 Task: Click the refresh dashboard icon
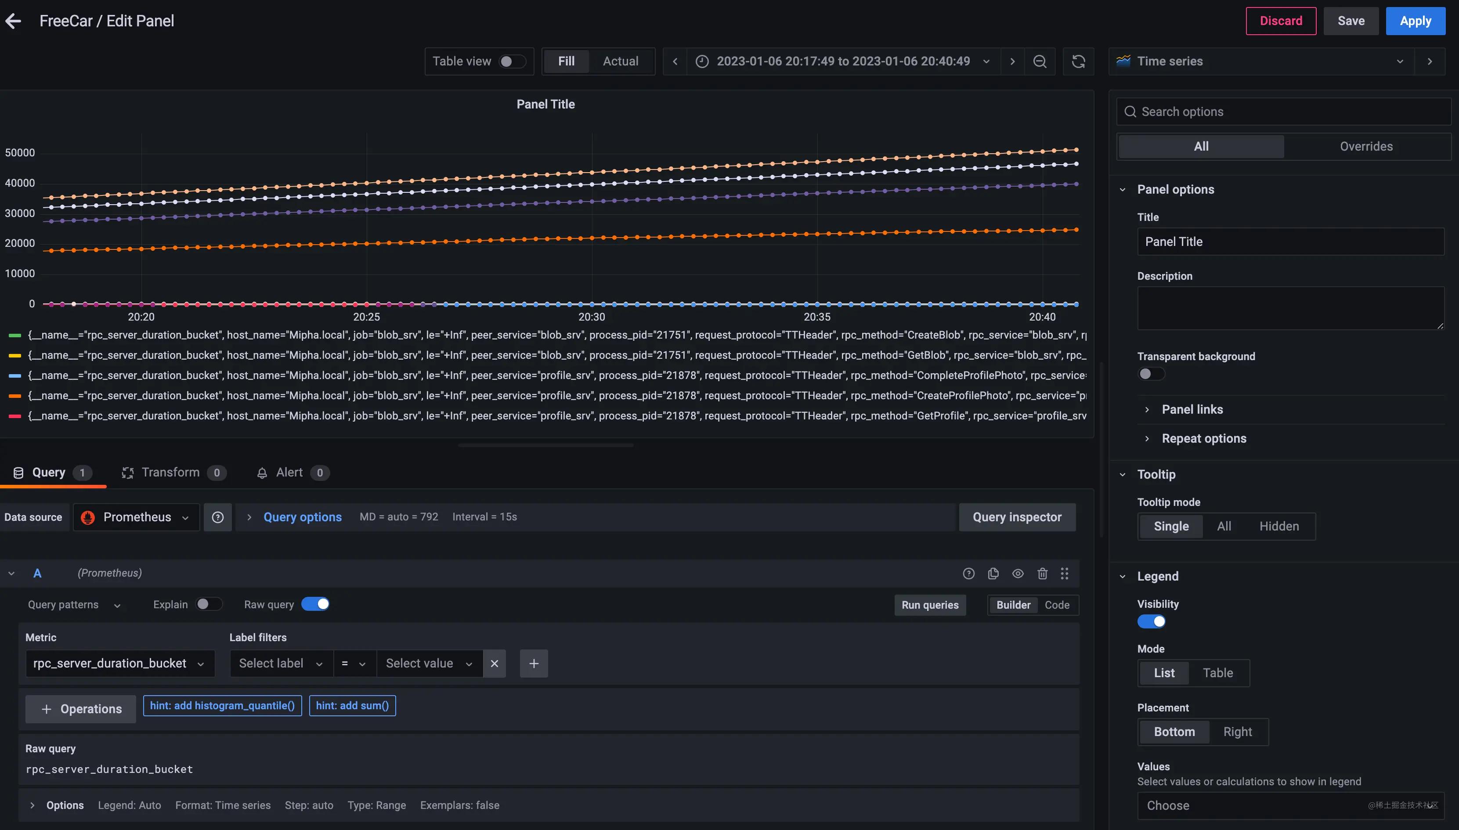click(1078, 61)
